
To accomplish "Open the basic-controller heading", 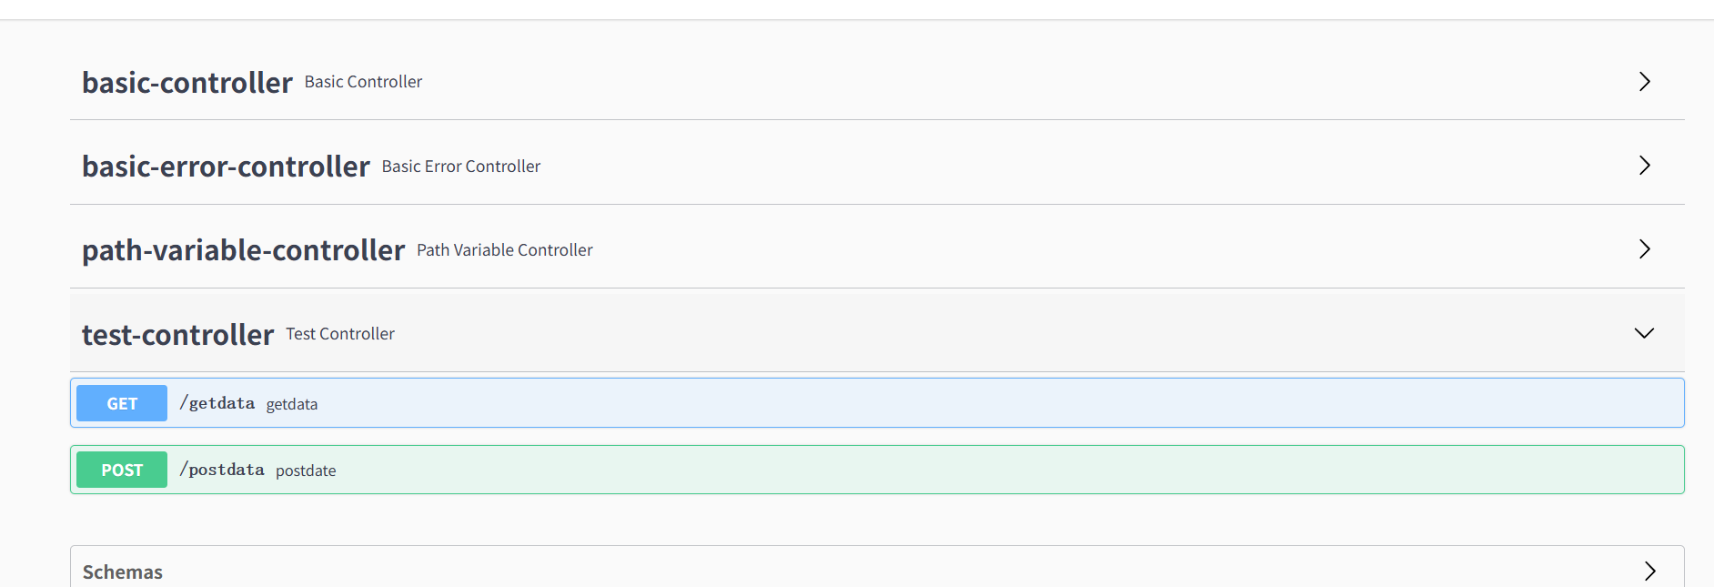I will point(187,83).
